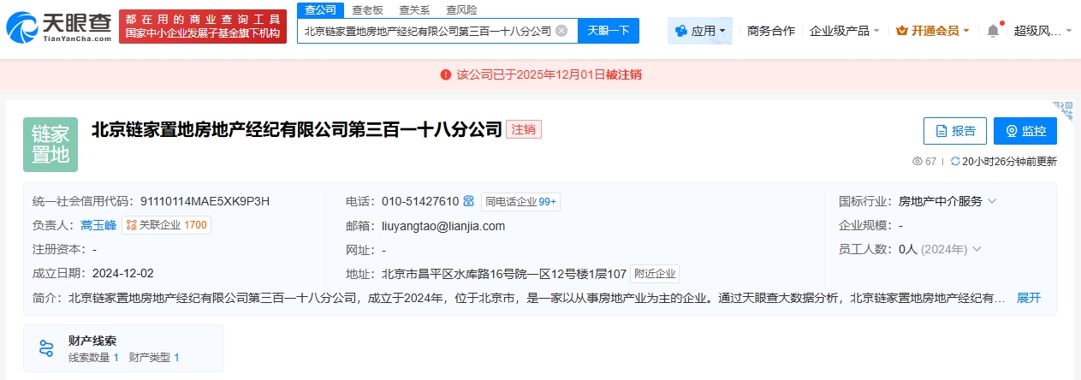This screenshot has height=380, width=1081.
Task: Click the property clues icon
Action: 46,348
